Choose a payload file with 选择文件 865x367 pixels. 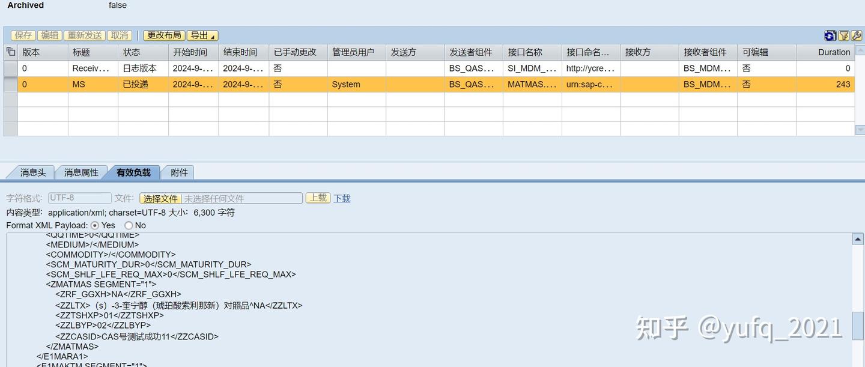160,198
